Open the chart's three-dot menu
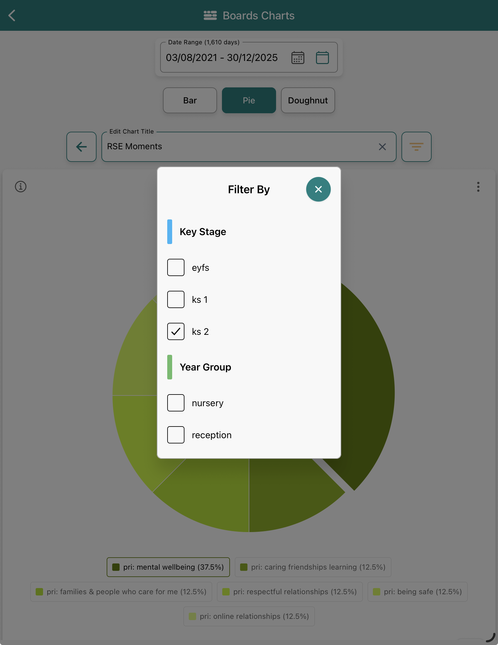This screenshot has width=498, height=645. tap(478, 187)
